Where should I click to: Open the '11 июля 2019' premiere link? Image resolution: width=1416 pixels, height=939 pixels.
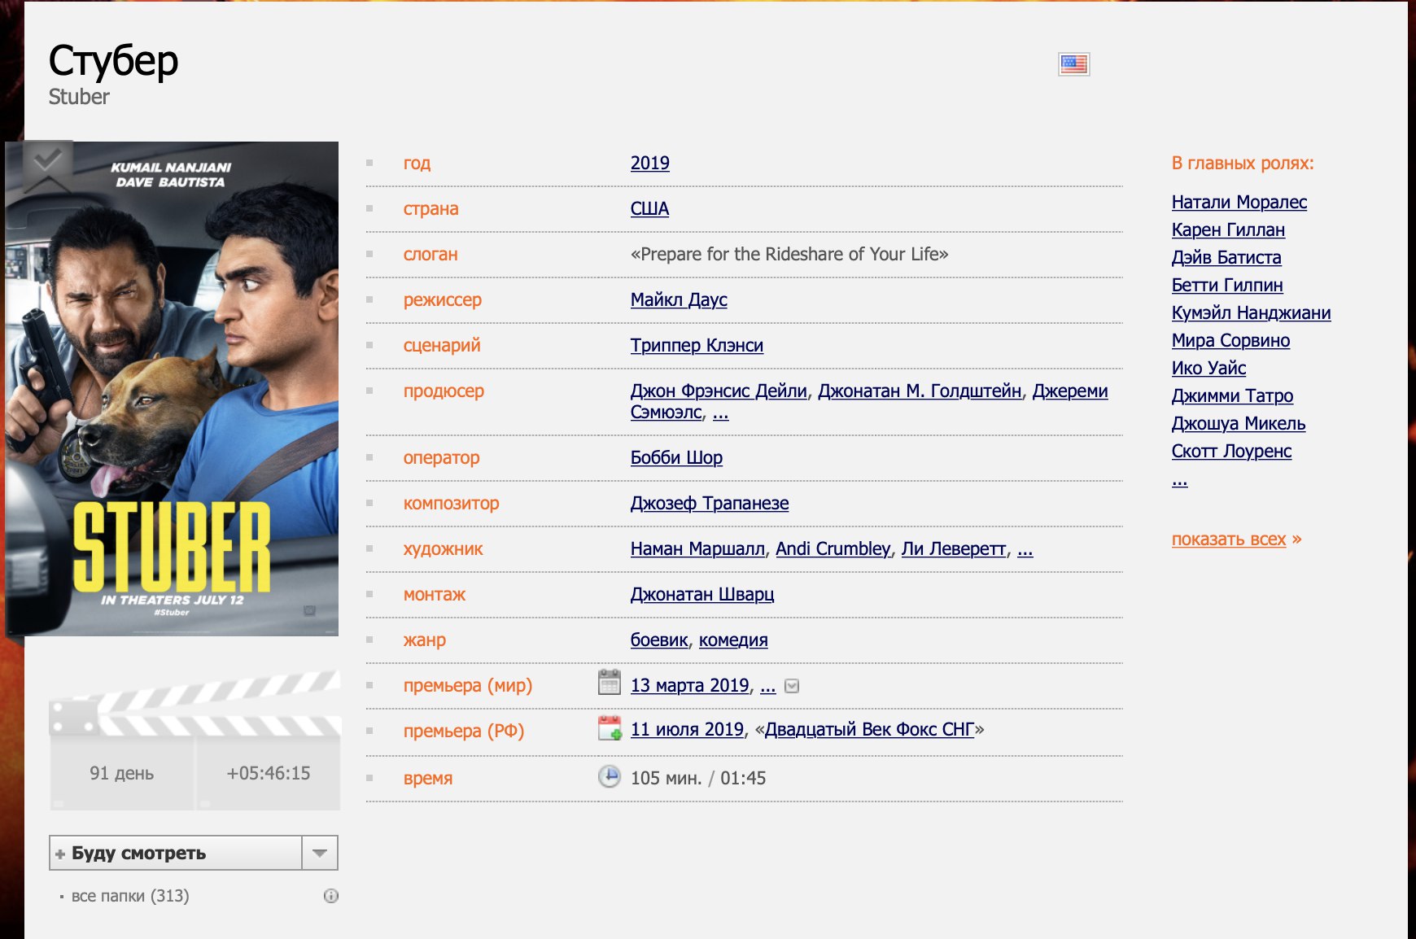(x=687, y=729)
